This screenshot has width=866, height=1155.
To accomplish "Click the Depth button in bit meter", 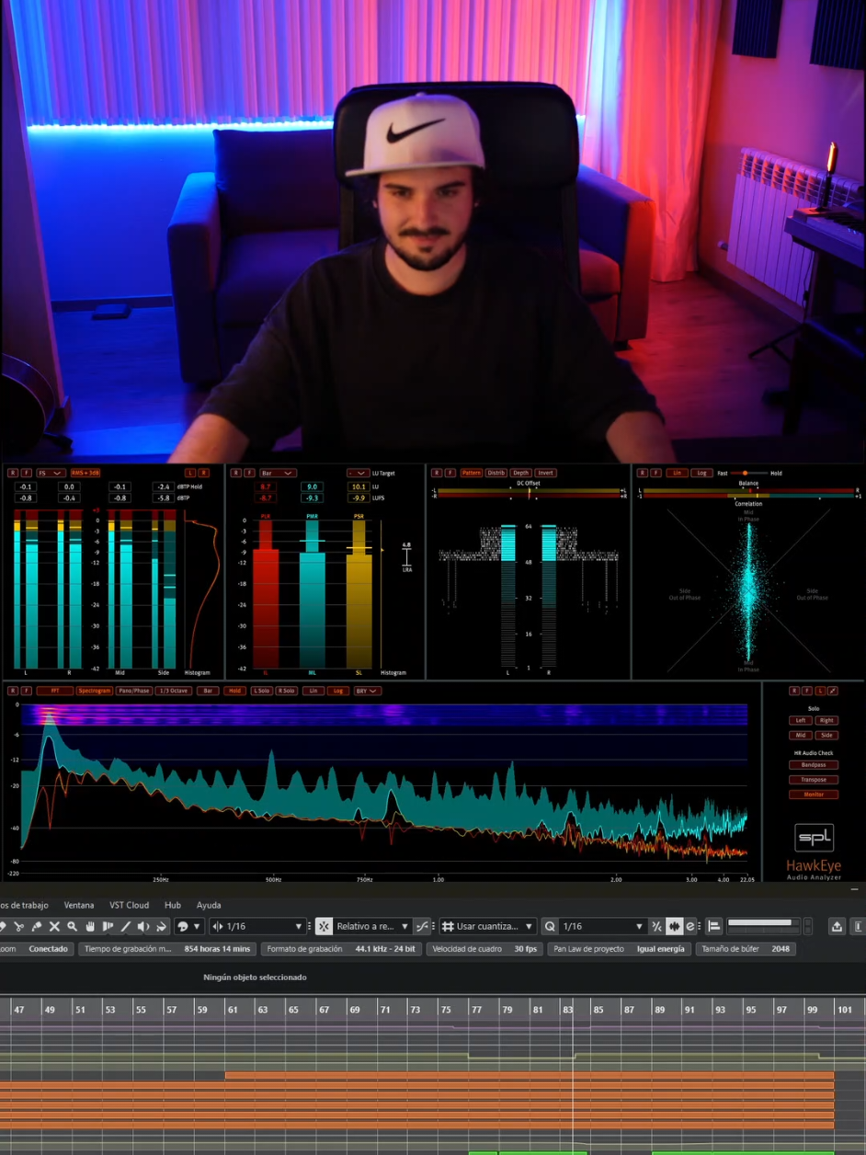I will click(520, 473).
